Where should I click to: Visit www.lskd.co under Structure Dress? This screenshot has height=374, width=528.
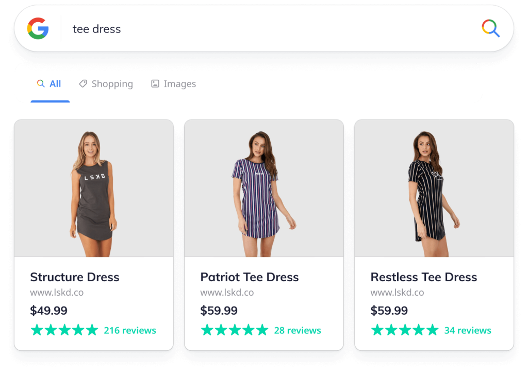pyautogui.click(x=57, y=293)
